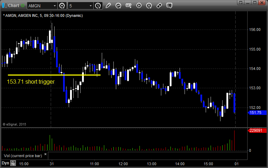Click the 14:00 time axis label
Viewport: 268px width, 168px height.
point(180,164)
